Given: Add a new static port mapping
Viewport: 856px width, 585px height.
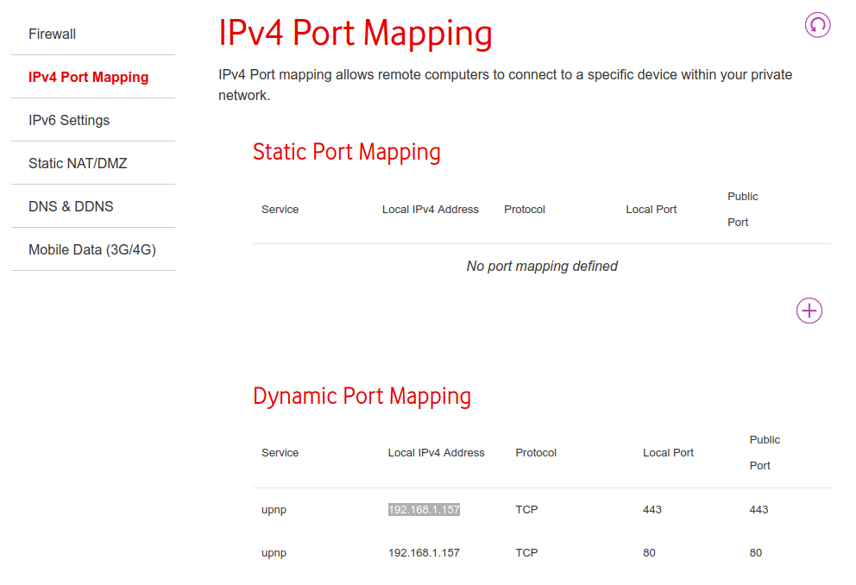Looking at the screenshot, I should point(809,311).
